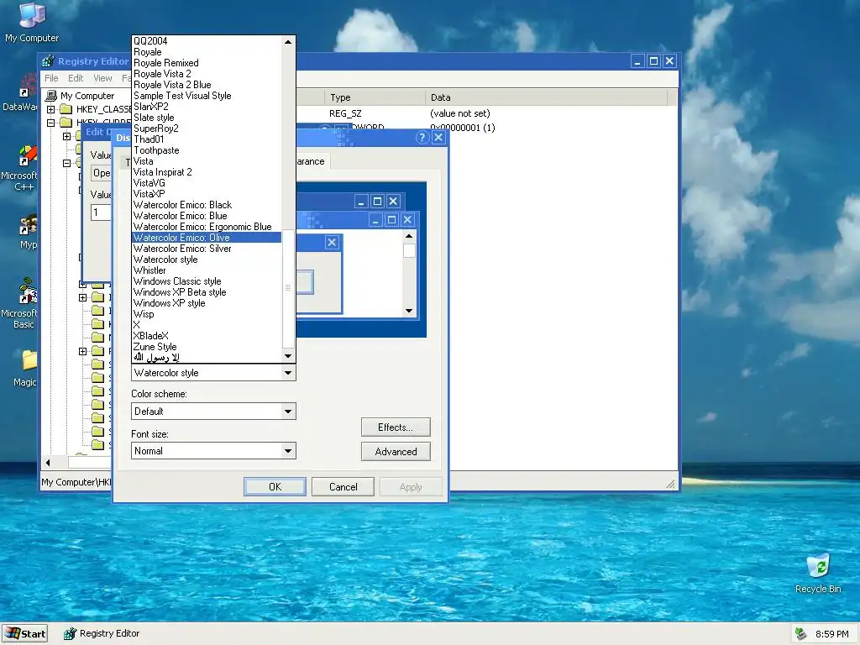Screen dimensions: 860x645
Task: Click the HKEY_CLASSES_ROOT folder icon
Action: (66, 109)
